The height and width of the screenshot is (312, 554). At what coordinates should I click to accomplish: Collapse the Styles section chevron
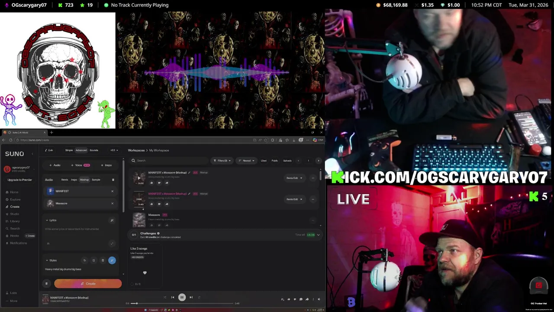(47, 260)
